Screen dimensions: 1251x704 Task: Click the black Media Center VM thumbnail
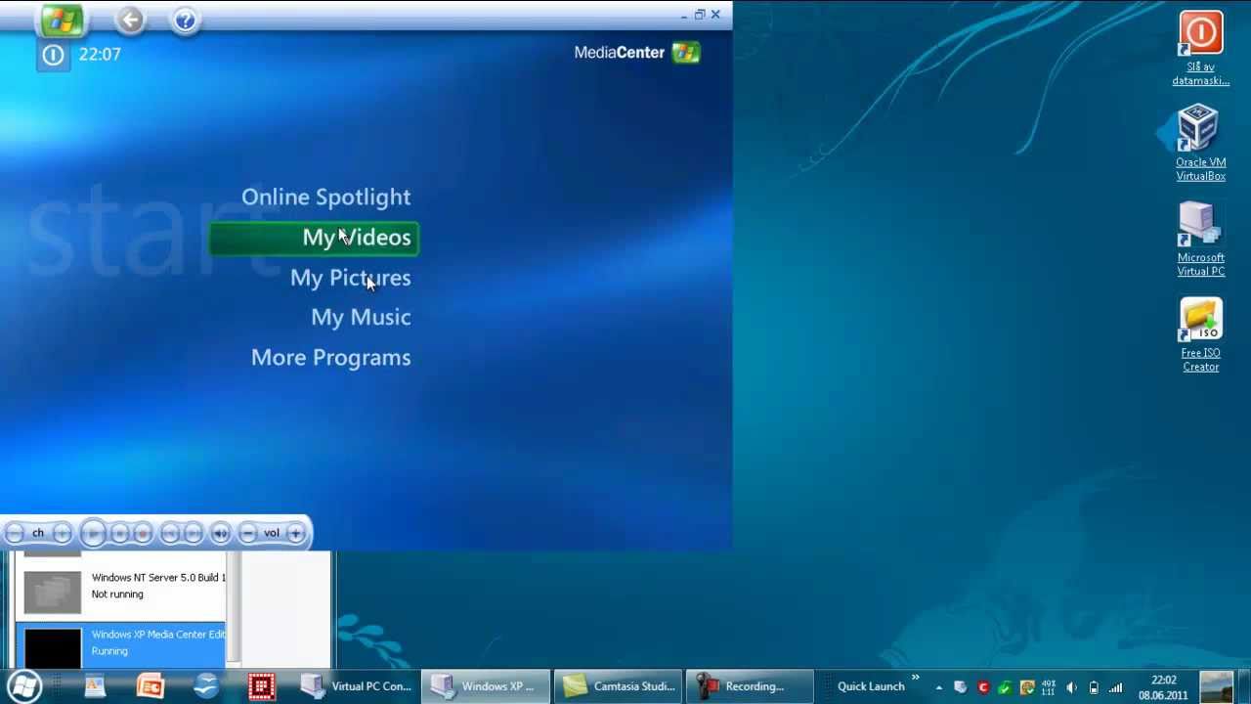53,647
